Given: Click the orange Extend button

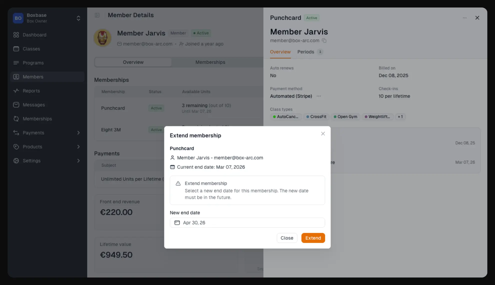Looking at the screenshot, I should tap(313, 238).
